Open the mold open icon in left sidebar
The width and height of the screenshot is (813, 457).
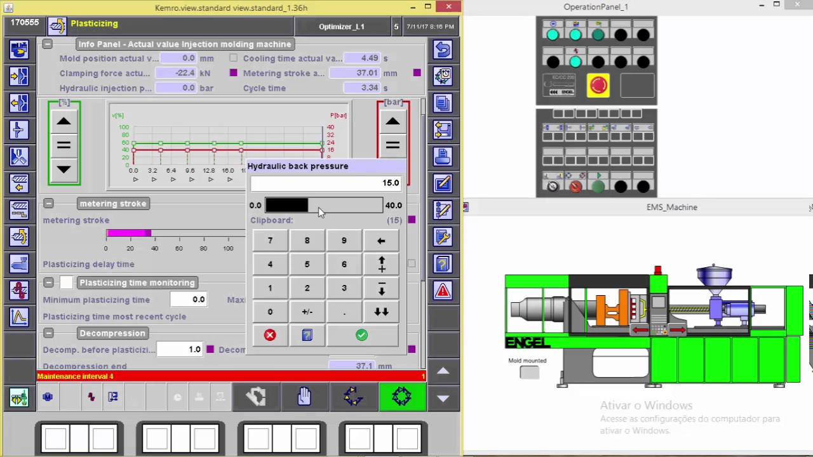pos(19,102)
